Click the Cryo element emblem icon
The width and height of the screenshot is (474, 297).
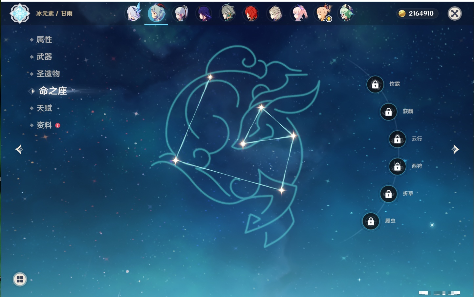[20, 13]
